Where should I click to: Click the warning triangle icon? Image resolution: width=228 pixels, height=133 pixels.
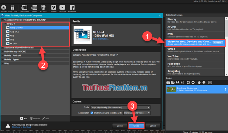(8, 126)
